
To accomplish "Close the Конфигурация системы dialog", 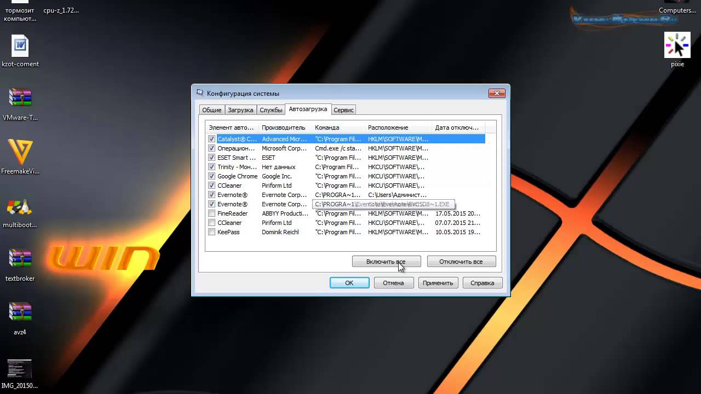I will [497, 93].
